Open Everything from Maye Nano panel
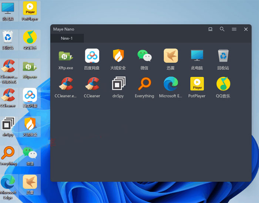This screenshot has width=259, height=203. (x=144, y=87)
